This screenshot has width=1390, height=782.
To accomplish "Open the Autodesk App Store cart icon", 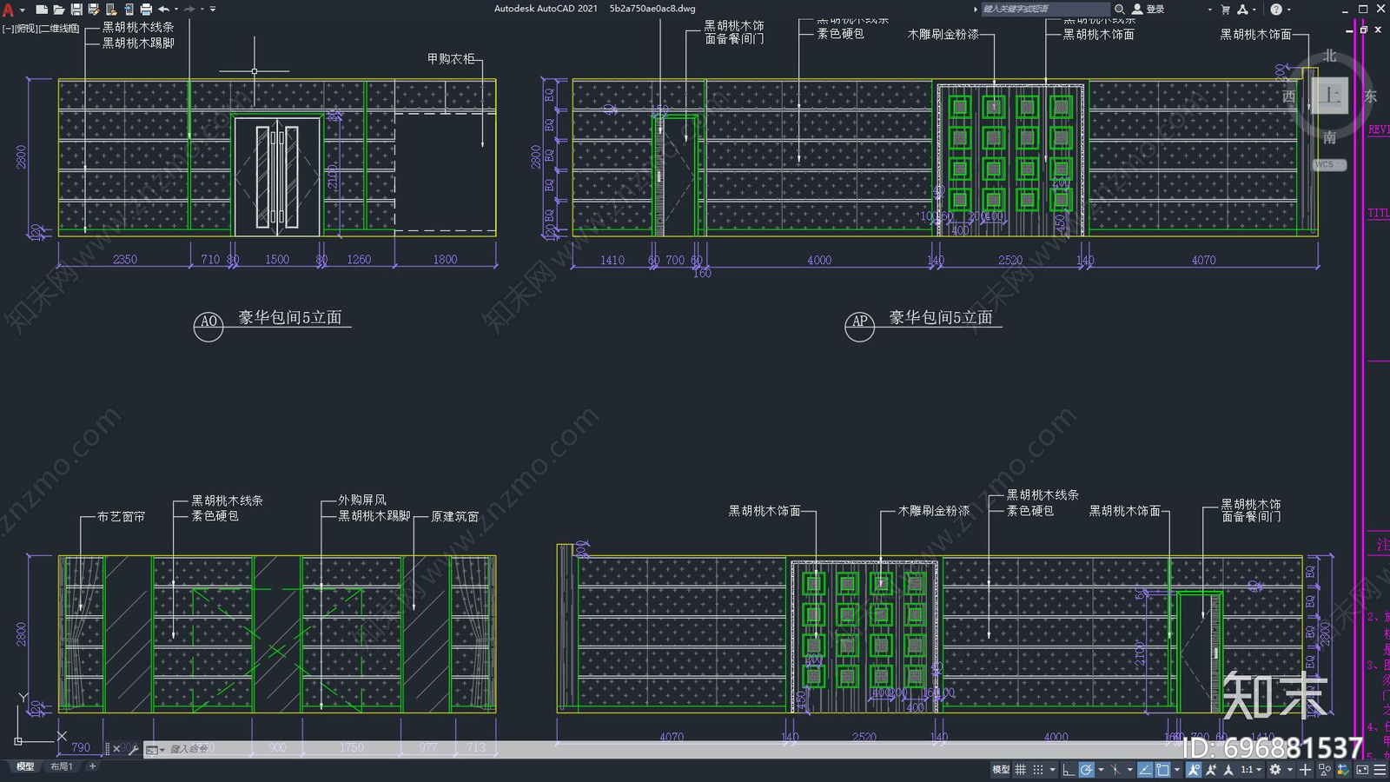I will (x=1226, y=9).
